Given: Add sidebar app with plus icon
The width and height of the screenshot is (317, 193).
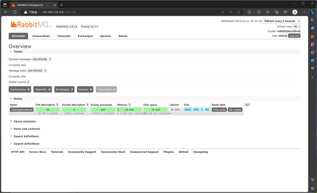Looking at the screenshot, I should (312, 77).
